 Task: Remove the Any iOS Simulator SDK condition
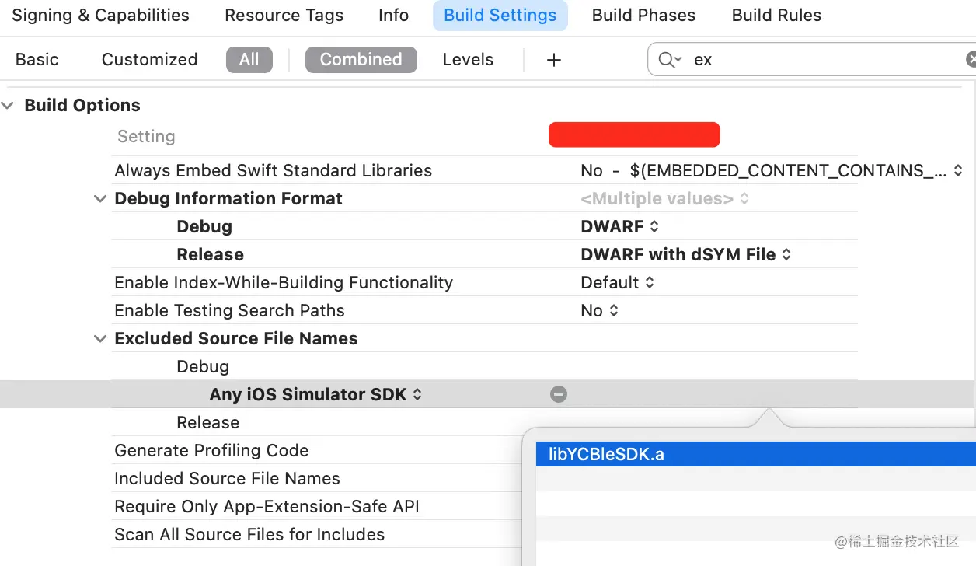click(558, 394)
